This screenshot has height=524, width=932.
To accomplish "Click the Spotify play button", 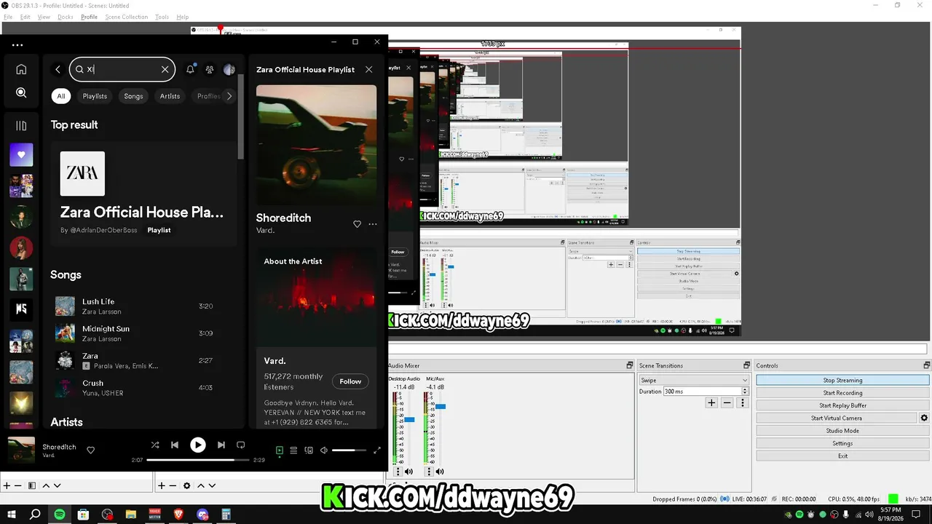I will [197, 445].
